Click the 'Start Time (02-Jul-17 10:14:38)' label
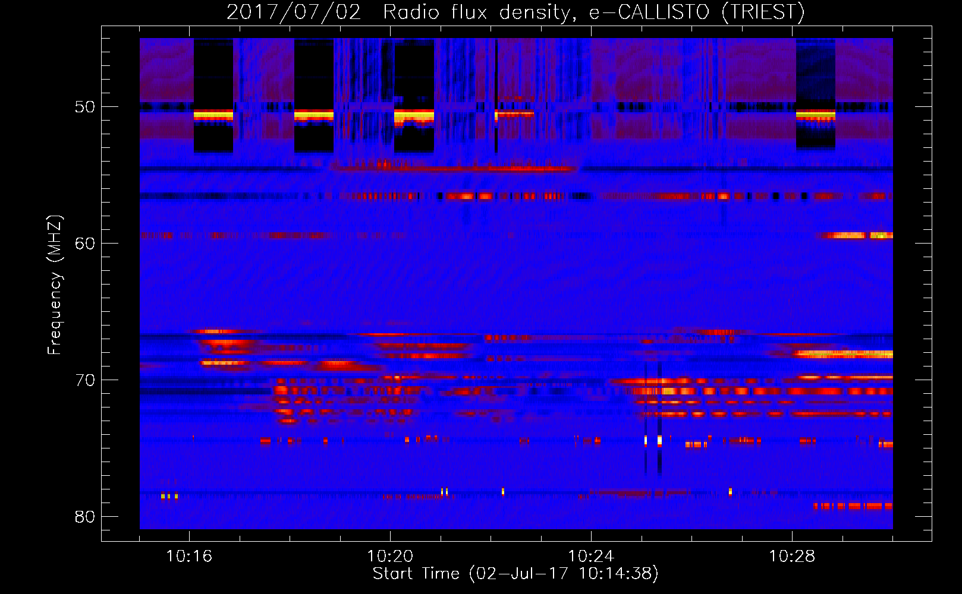This screenshot has width=962, height=594. click(x=515, y=574)
